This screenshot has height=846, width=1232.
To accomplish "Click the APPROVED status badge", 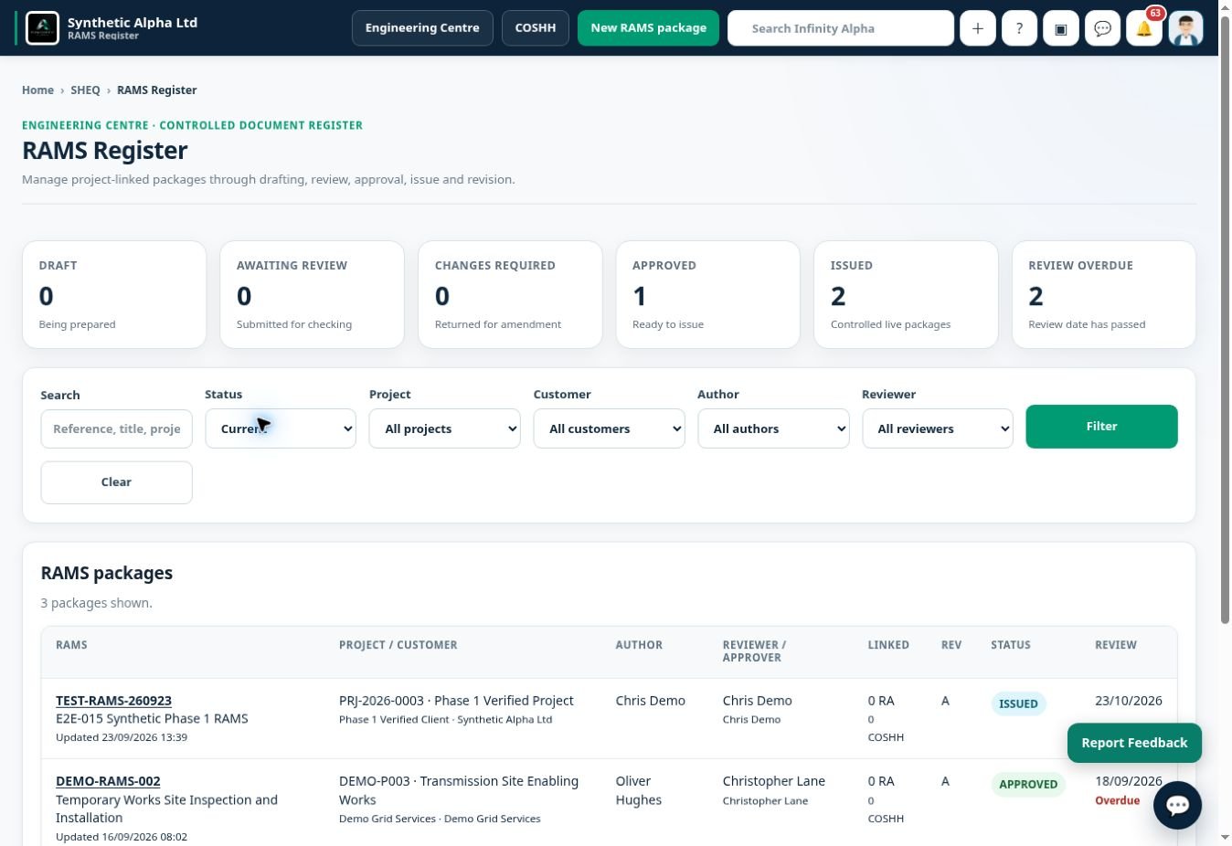I will [x=1028, y=784].
